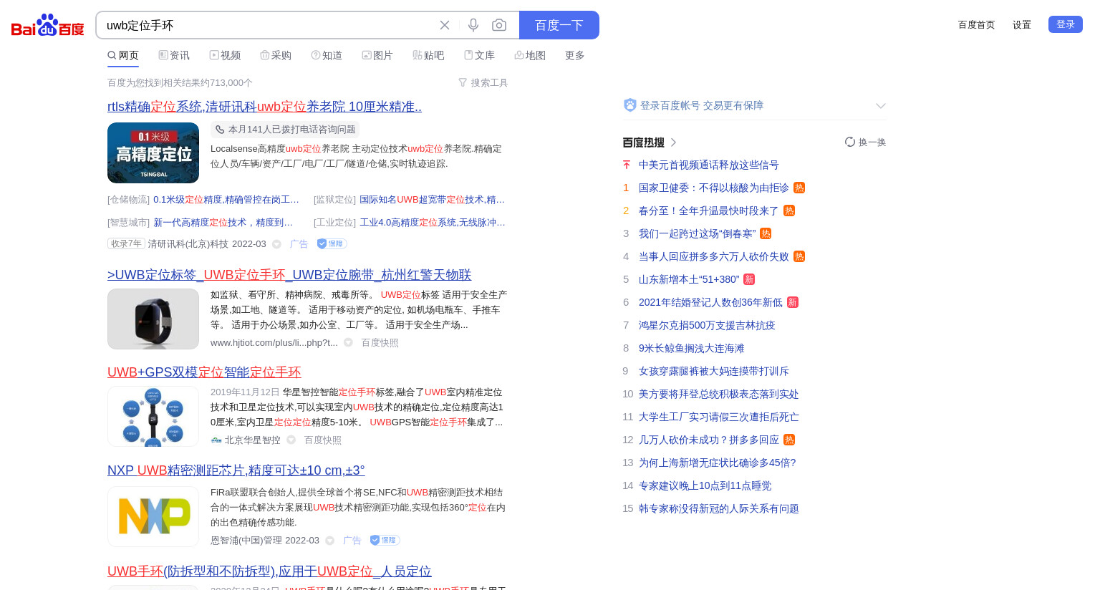Open hot topic 2021年结婚登记人数创36年新低

point(710,302)
